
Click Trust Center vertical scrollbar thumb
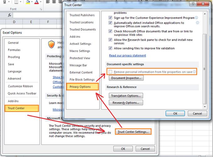(x=205, y=69)
